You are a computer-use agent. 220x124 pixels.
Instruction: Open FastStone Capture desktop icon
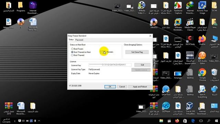[178, 8]
